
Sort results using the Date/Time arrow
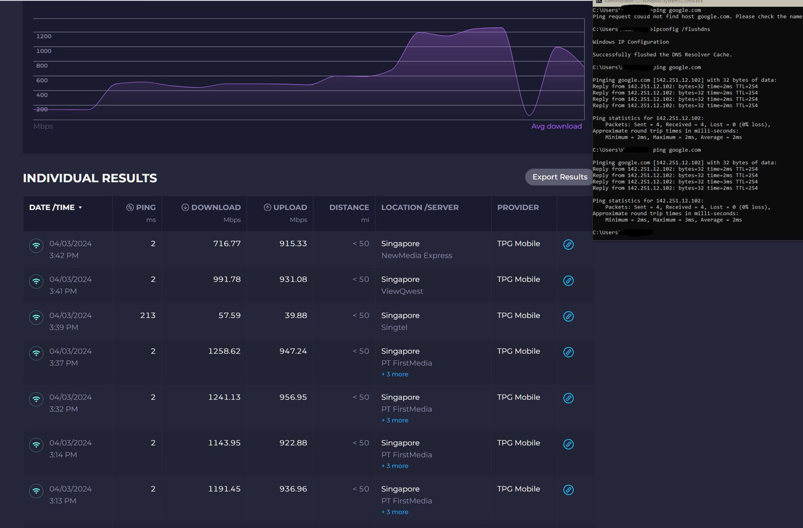(x=81, y=208)
